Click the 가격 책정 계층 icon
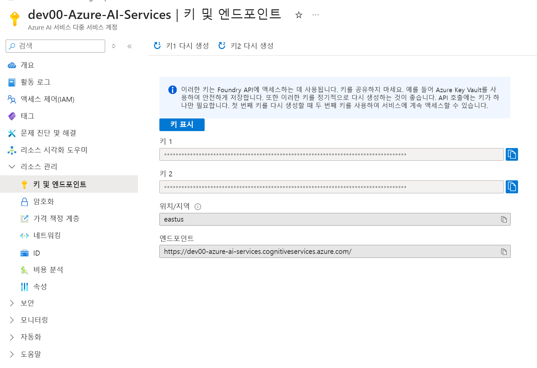Screen dimensions: 537x368 (x=25, y=219)
